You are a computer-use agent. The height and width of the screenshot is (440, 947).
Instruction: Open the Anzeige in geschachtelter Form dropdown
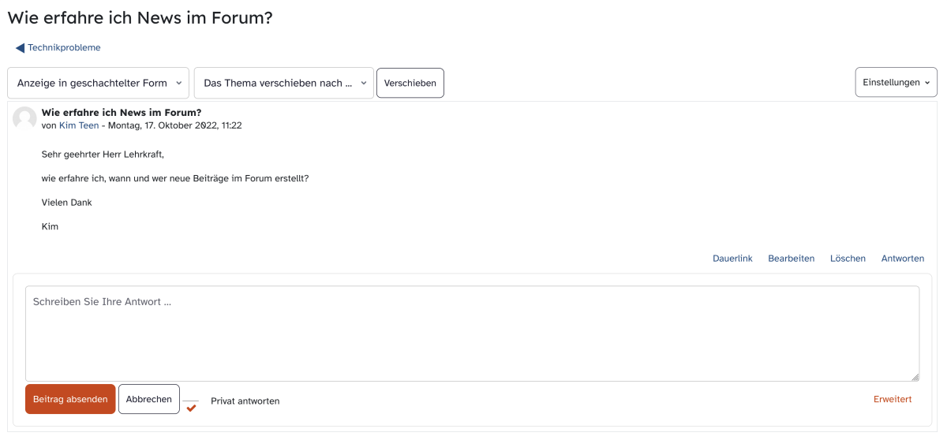pos(99,83)
